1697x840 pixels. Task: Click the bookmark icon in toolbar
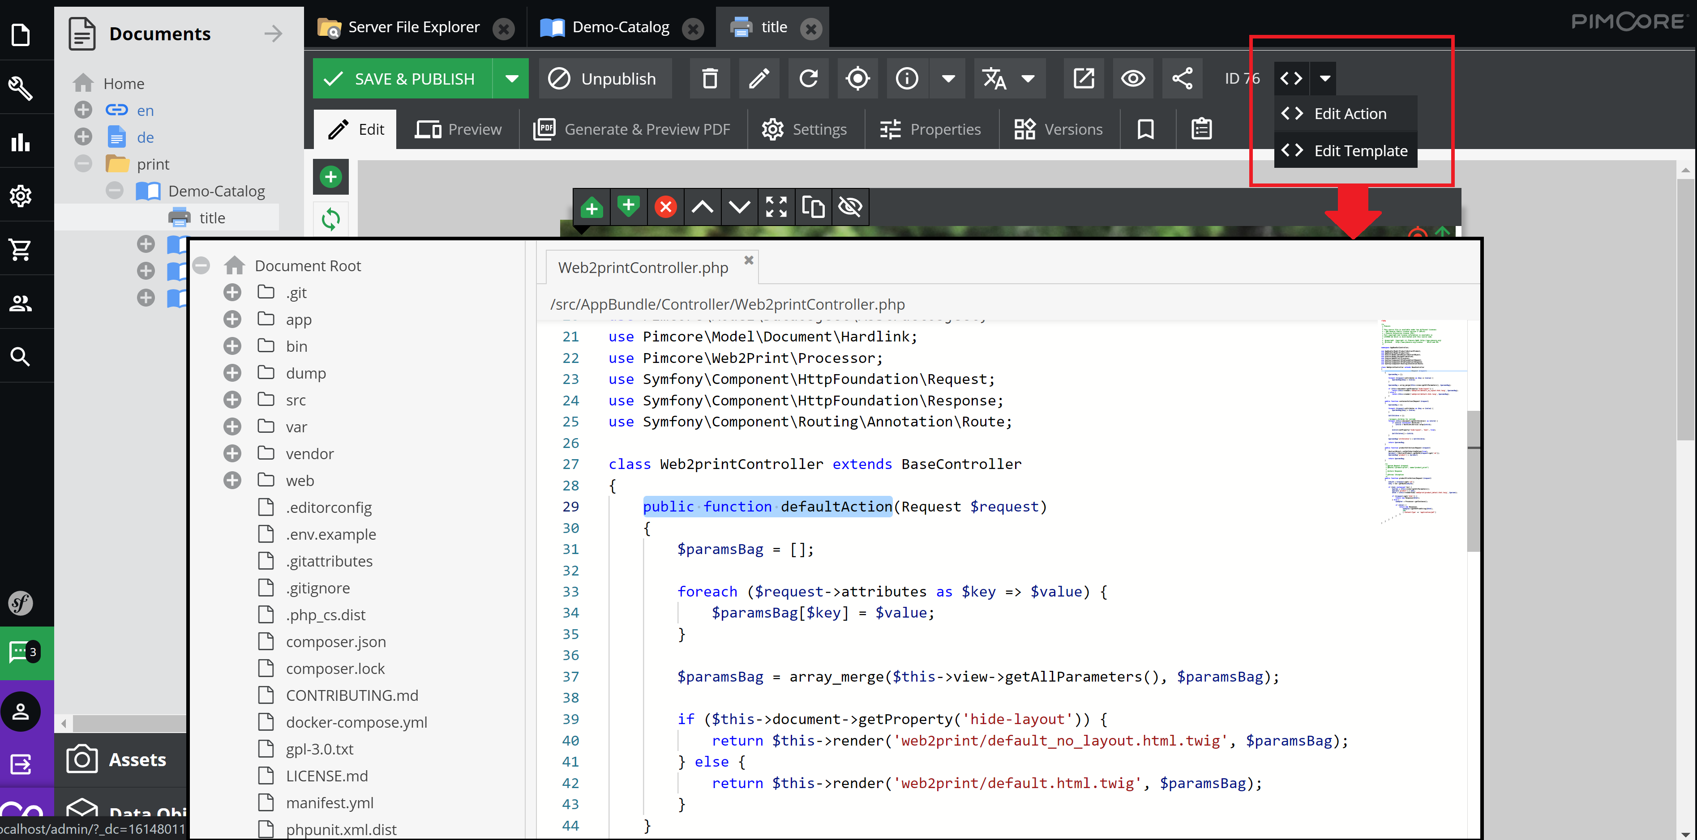coord(1146,128)
